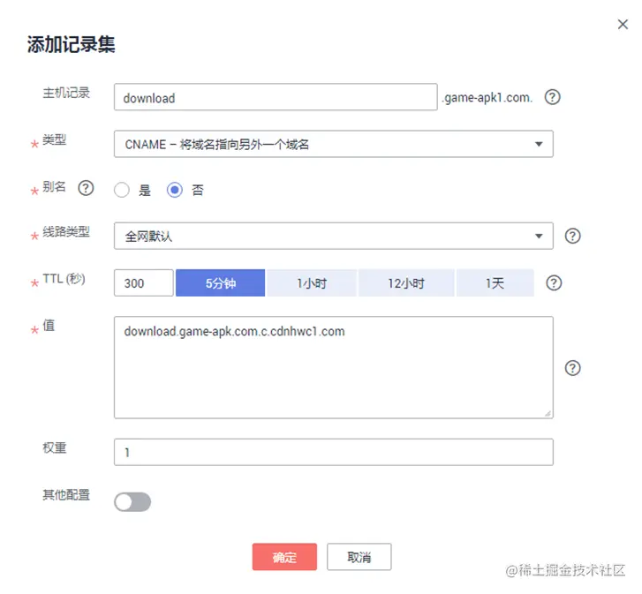This screenshot has height=594, width=642.
Task: Click 确定 to confirm record set
Action: pos(284,557)
